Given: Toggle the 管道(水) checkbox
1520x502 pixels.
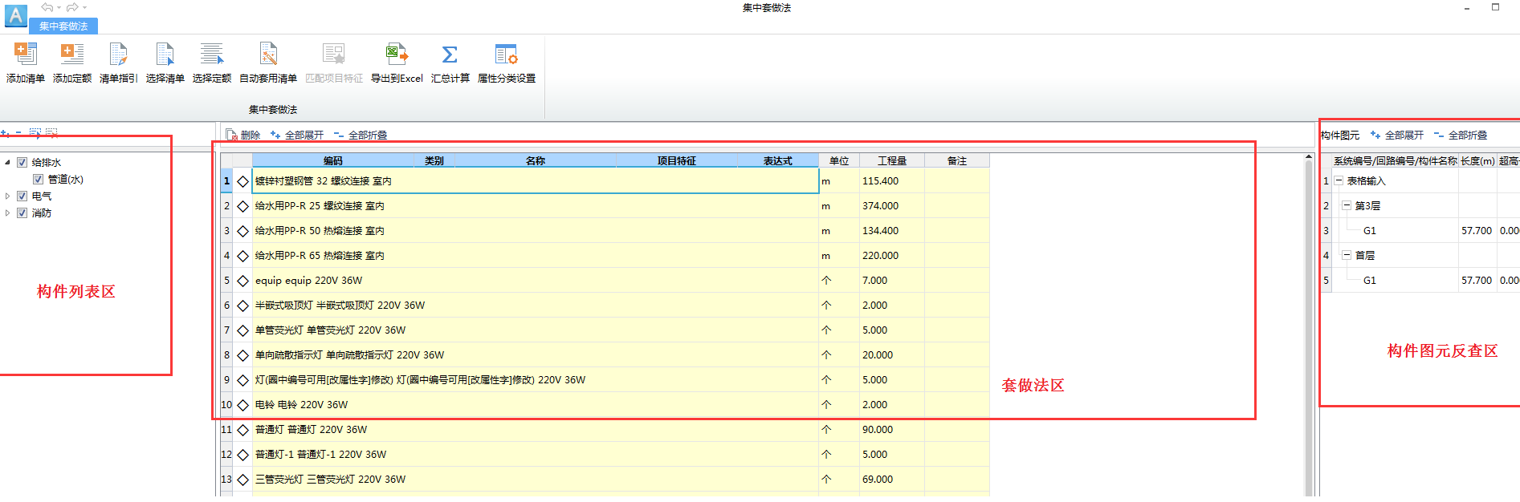Looking at the screenshot, I should point(38,180).
